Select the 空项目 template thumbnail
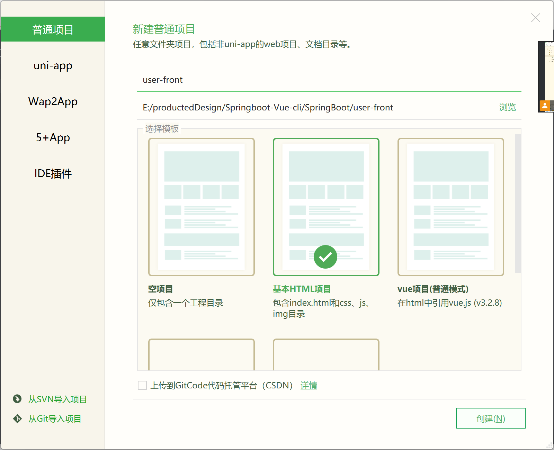 click(x=201, y=207)
